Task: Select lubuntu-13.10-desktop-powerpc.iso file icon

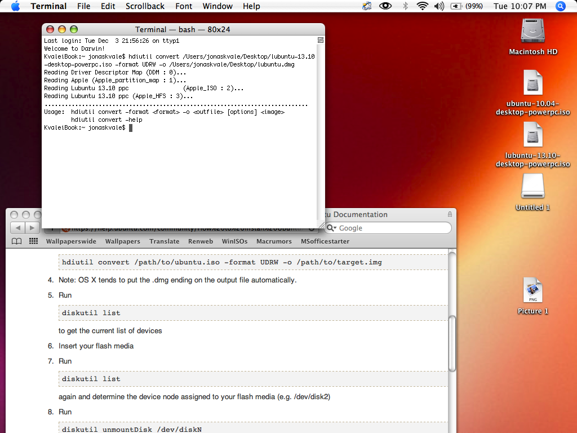Action: coord(532,134)
